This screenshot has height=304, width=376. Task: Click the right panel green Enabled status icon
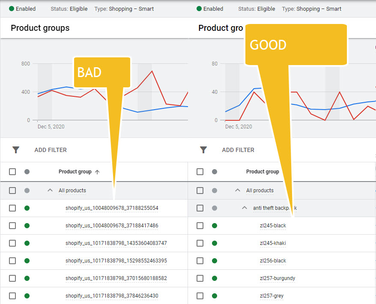[x=199, y=9]
